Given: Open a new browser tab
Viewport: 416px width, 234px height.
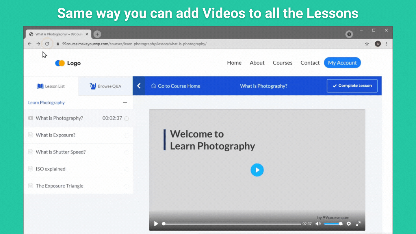Looking at the screenshot, I should coord(97,34).
